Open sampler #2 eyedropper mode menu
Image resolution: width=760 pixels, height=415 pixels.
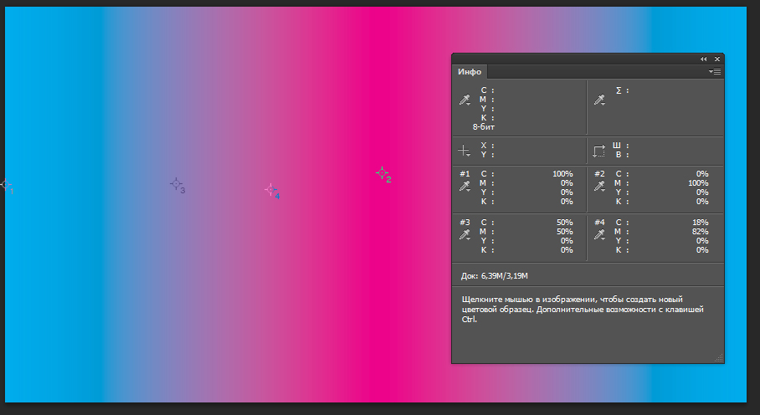coord(599,187)
